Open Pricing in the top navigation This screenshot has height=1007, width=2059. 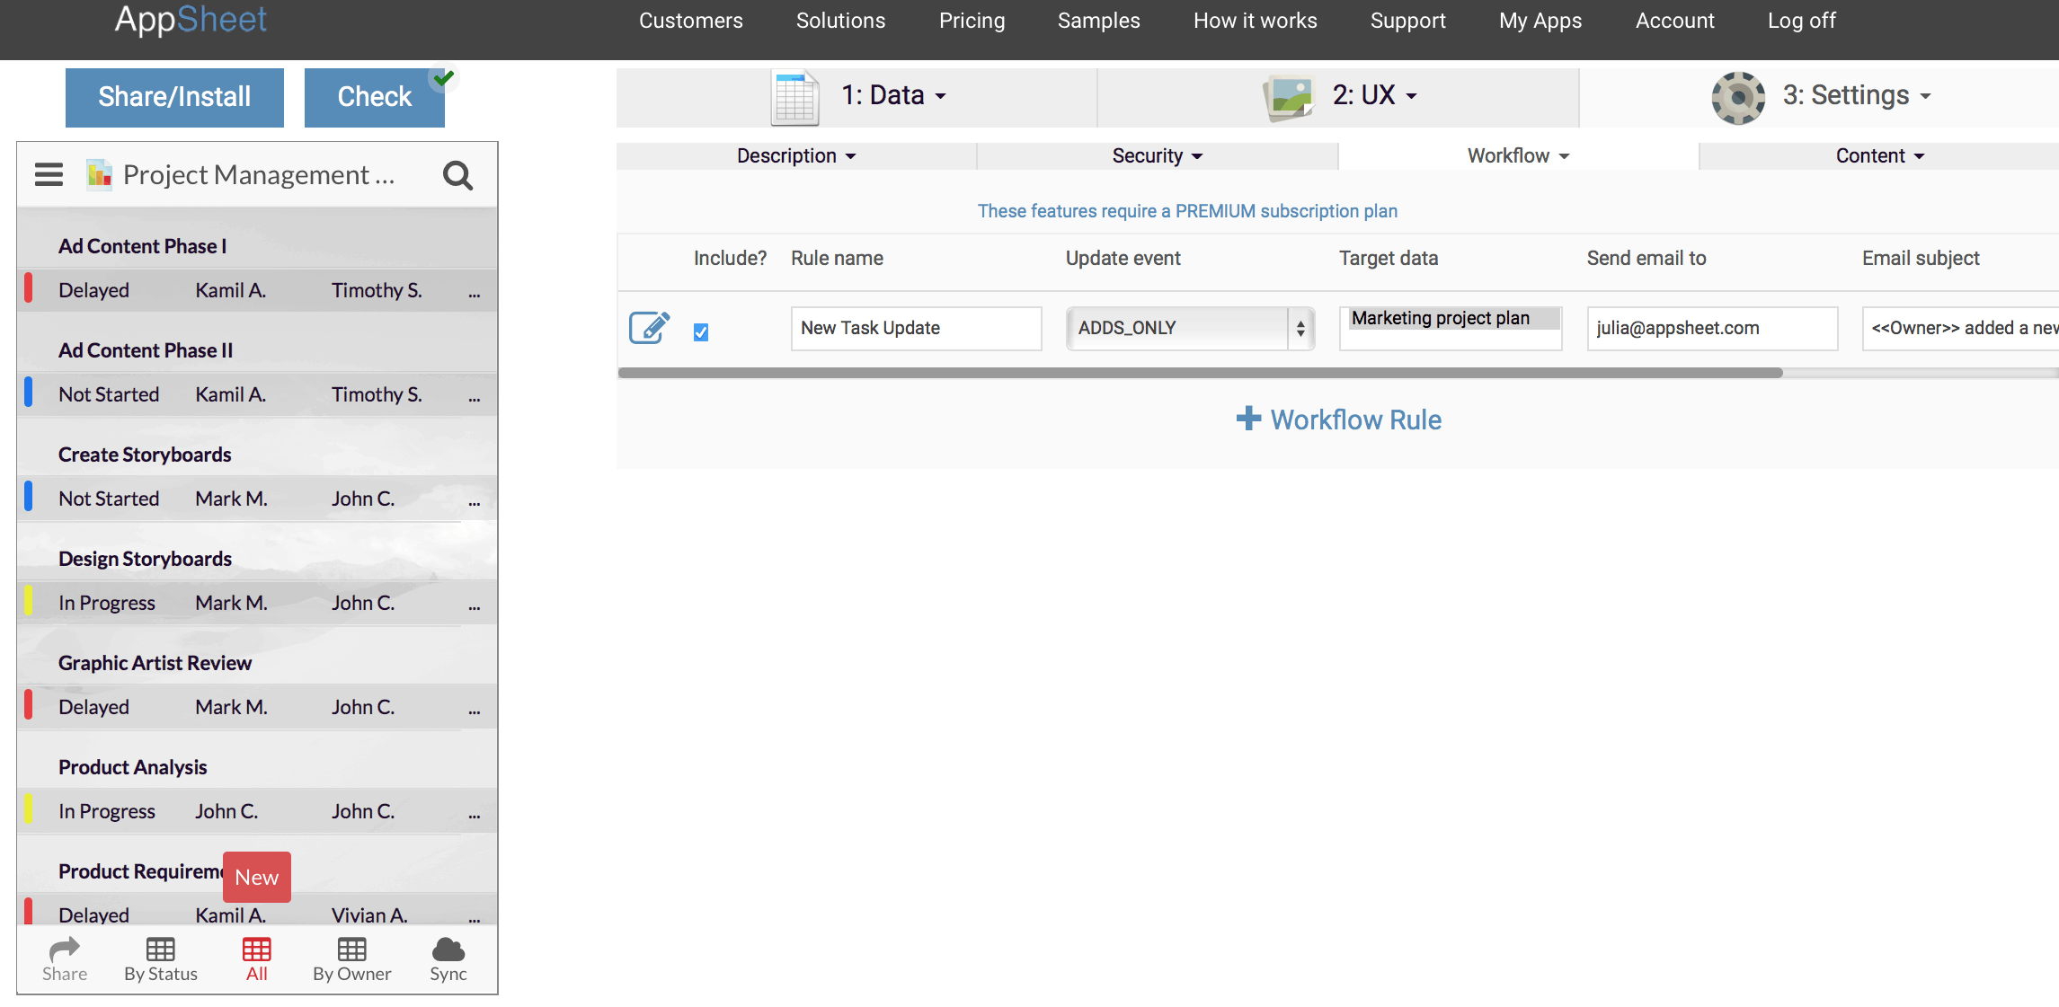(x=972, y=20)
